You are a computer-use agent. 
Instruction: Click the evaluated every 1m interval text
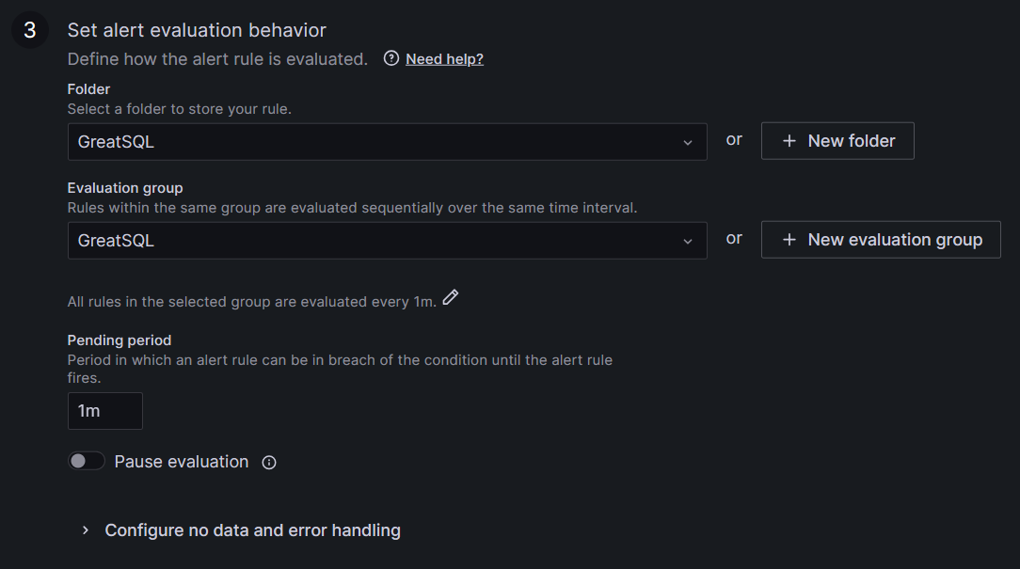251,302
